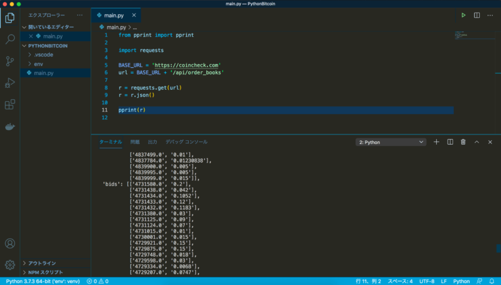This screenshot has width=501, height=285.
Task: Click the new terminal plus icon
Action: point(437,142)
